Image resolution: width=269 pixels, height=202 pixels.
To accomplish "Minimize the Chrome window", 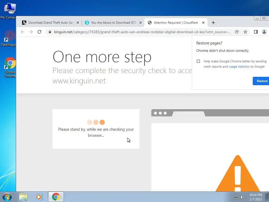I will (257, 18).
